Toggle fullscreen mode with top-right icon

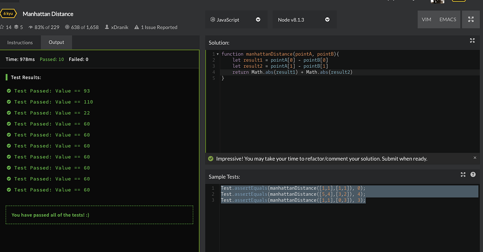pos(471,19)
